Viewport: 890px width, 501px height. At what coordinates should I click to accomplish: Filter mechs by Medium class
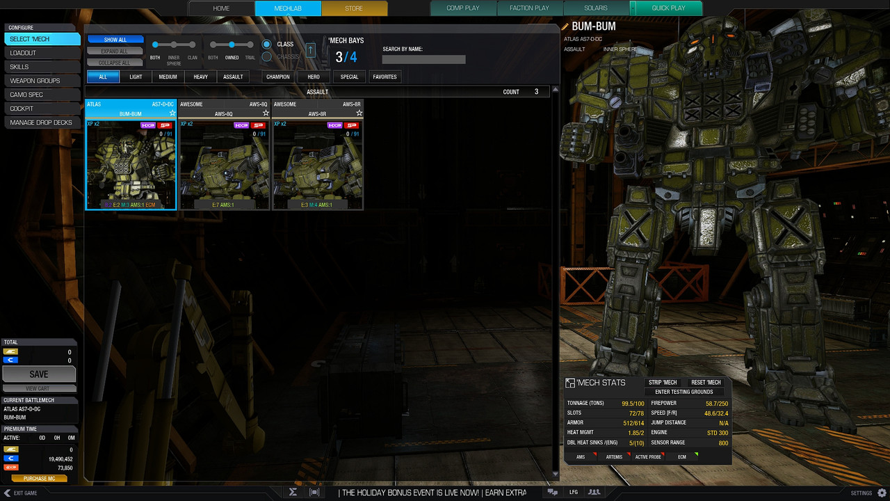(168, 77)
